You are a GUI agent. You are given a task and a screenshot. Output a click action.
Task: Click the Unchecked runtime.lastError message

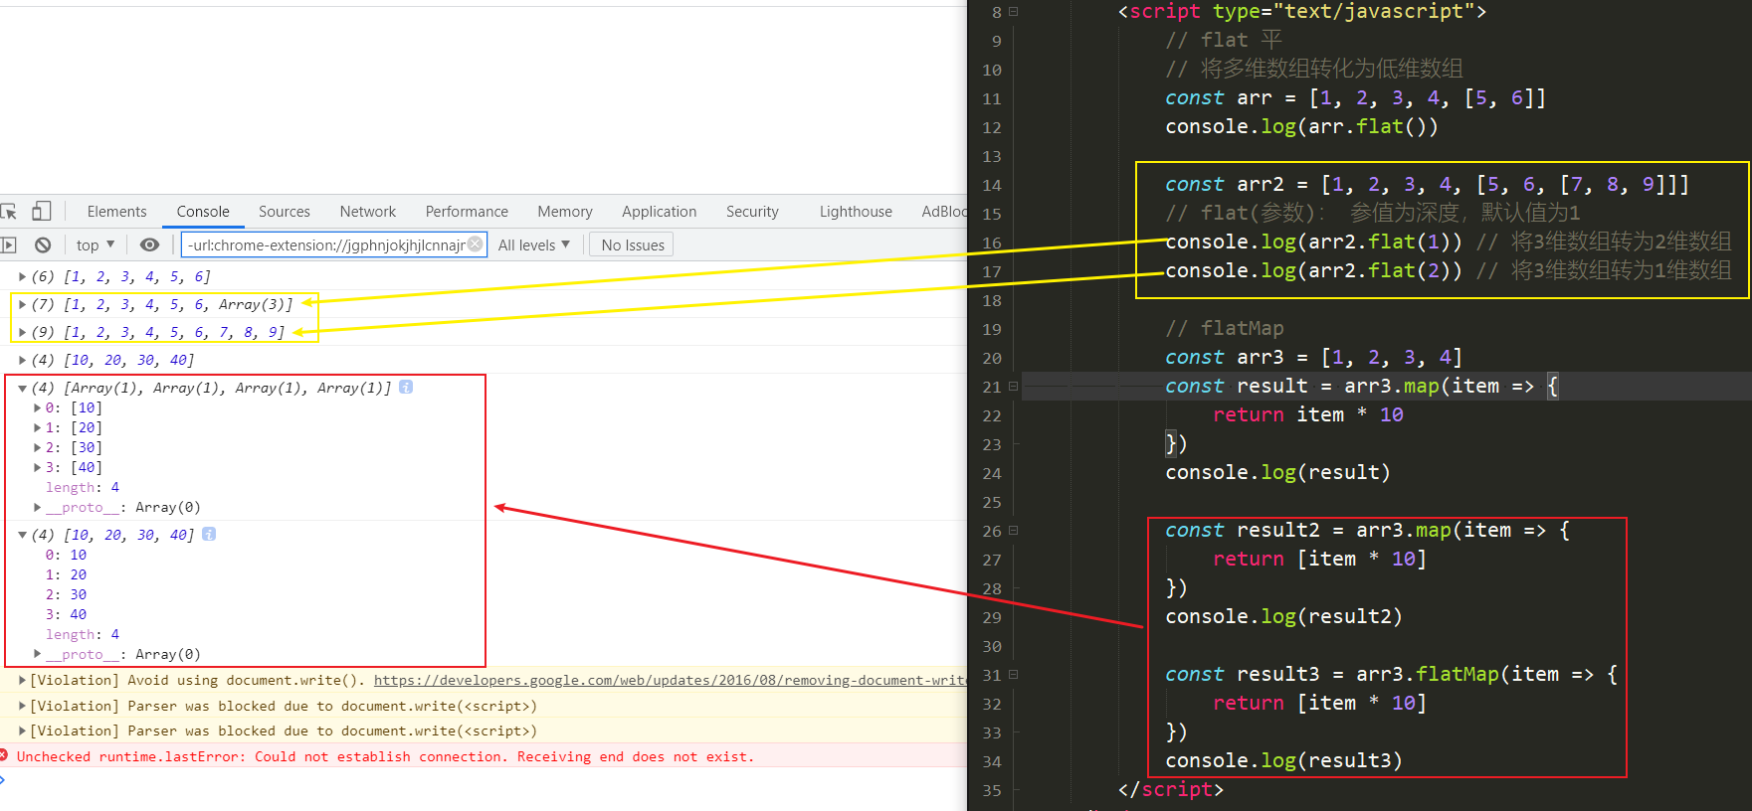tap(385, 756)
